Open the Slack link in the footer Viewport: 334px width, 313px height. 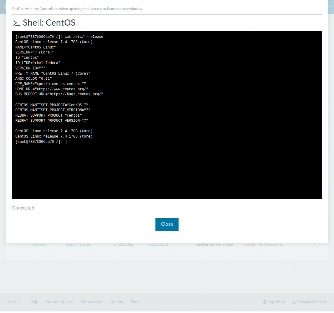pyautogui.click(x=135, y=302)
